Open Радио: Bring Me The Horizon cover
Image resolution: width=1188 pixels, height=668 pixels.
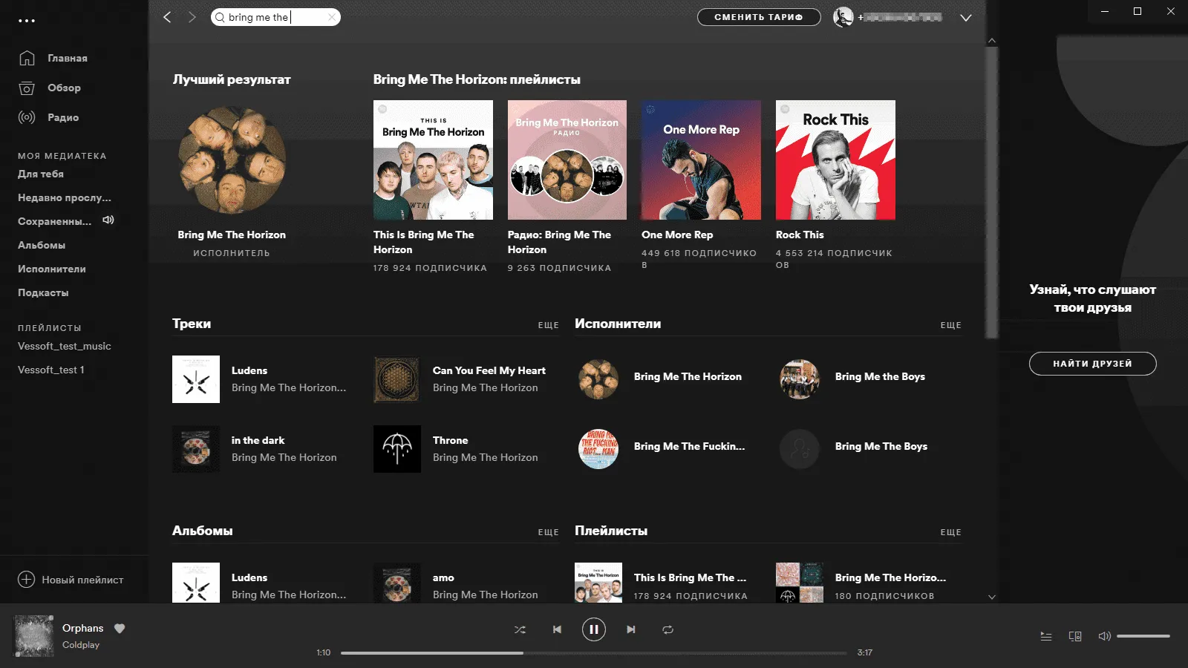[x=567, y=160]
